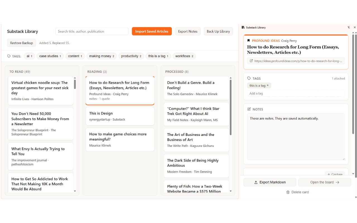Open 'The Dark Side of Being Highly Ambitious' card
Screen dimensions: 357x223
(196, 166)
